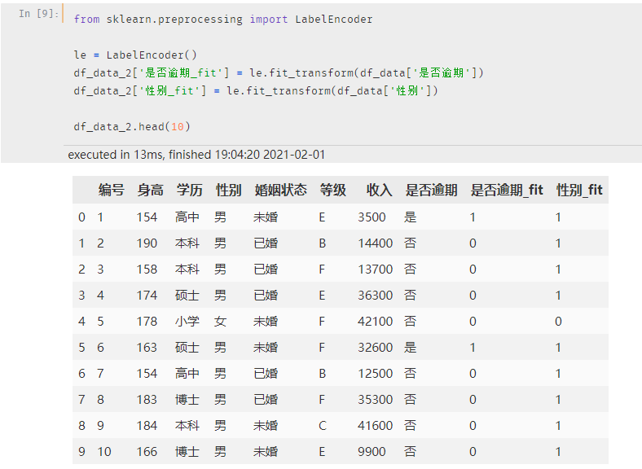Click the 是否逾期_fit column header
Image resolution: width=642 pixels, height=469 pixels.
click(507, 190)
